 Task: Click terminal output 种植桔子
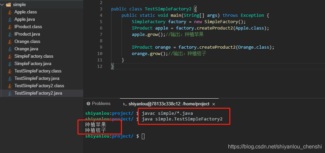[96, 131]
